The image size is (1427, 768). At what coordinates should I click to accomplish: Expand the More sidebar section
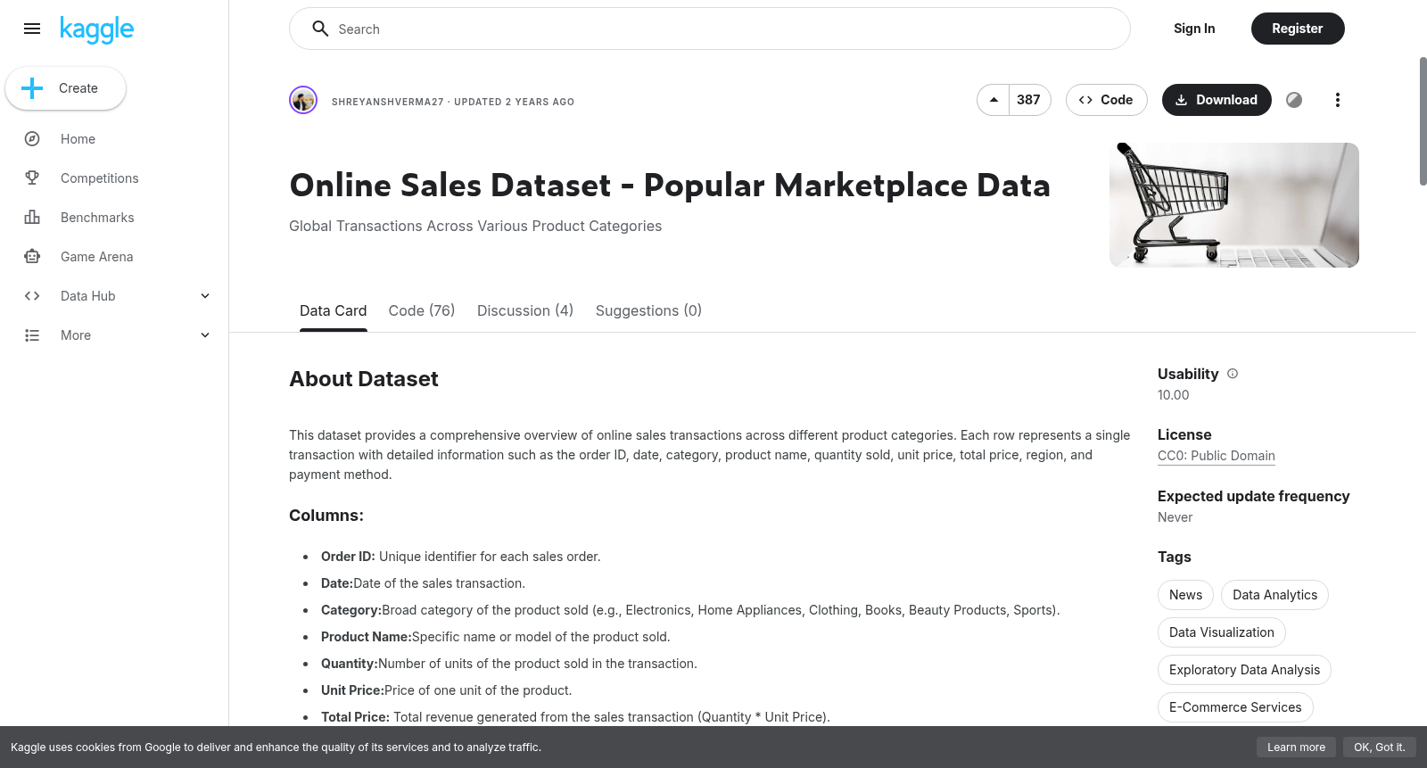pyautogui.click(x=205, y=335)
